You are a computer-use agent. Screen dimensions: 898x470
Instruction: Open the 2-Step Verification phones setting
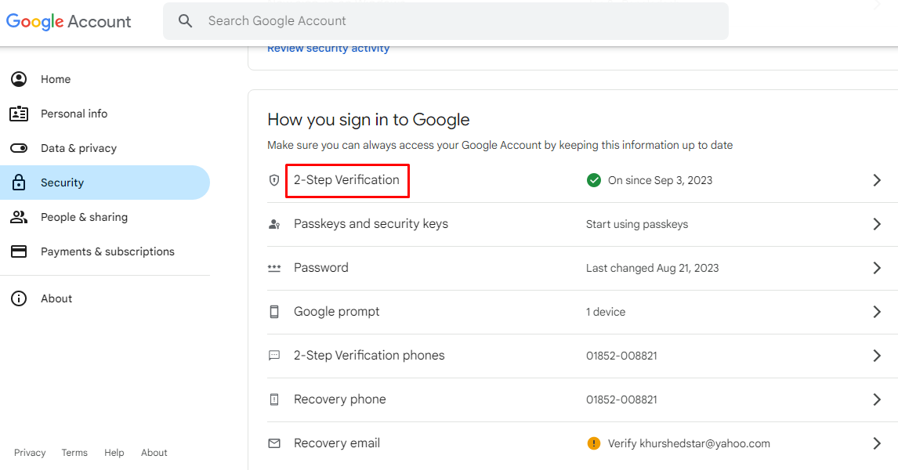pyautogui.click(x=369, y=356)
